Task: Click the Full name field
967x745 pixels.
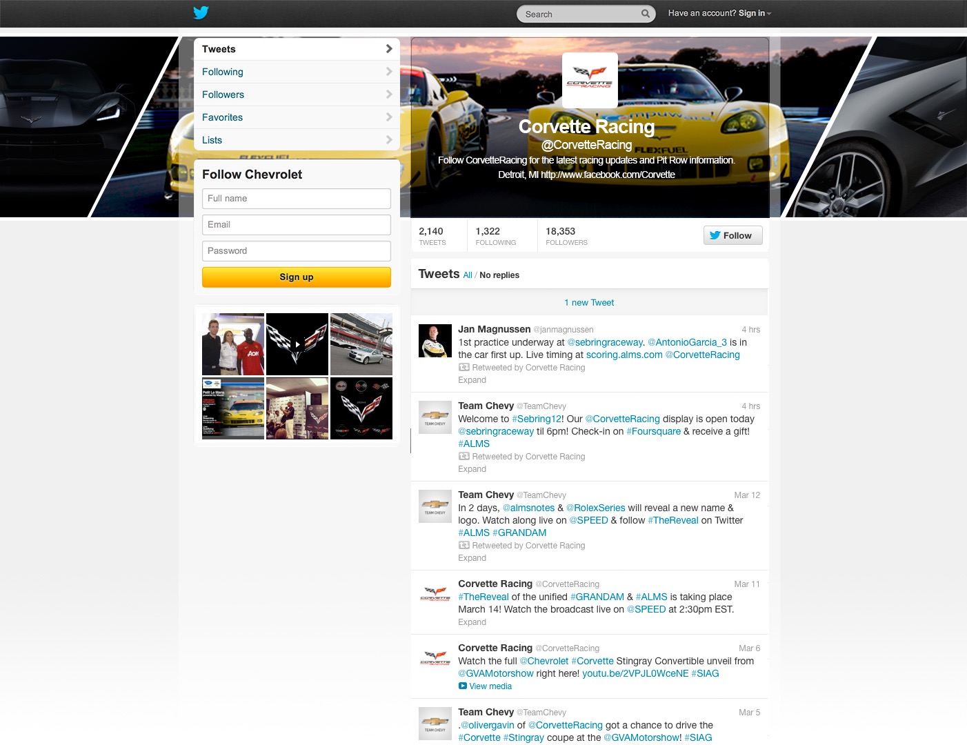Action: pos(297,199)
